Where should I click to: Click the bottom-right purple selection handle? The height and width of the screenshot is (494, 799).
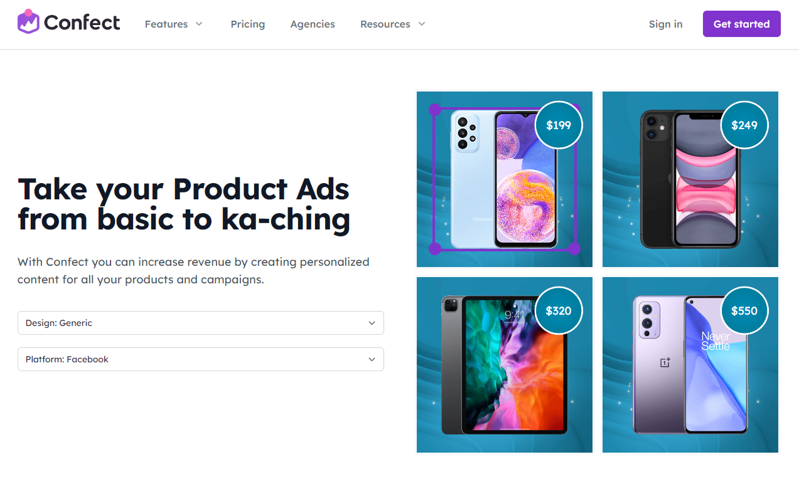click(574, 249)
